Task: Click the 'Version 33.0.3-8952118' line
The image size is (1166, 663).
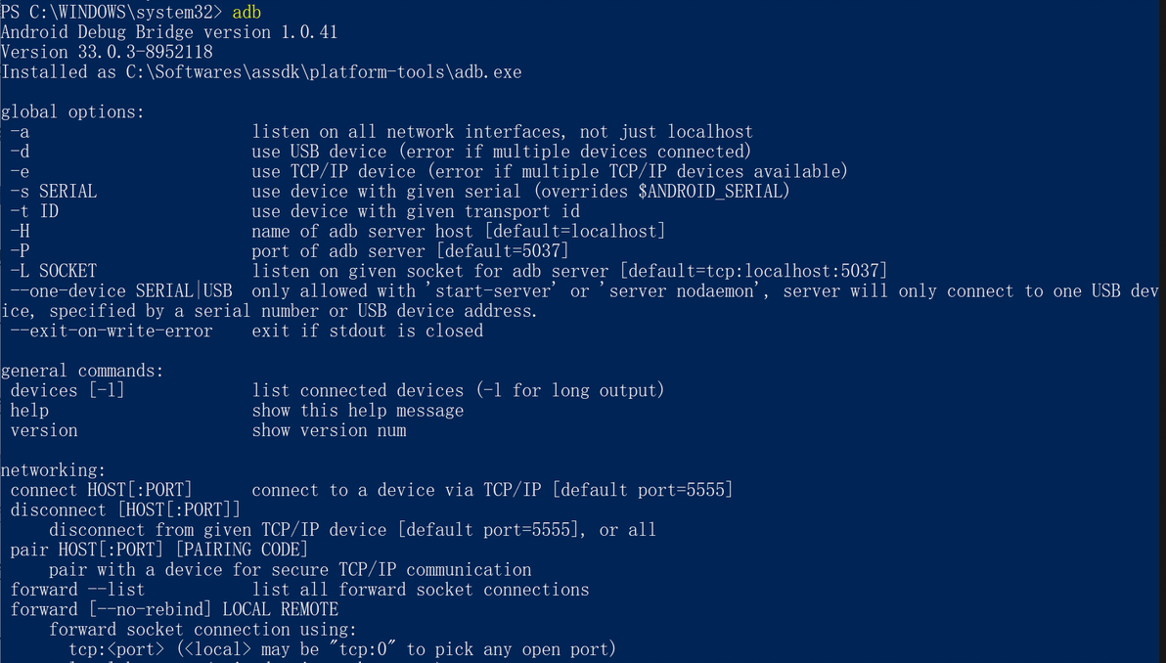Action: click(x=107, y=52)
